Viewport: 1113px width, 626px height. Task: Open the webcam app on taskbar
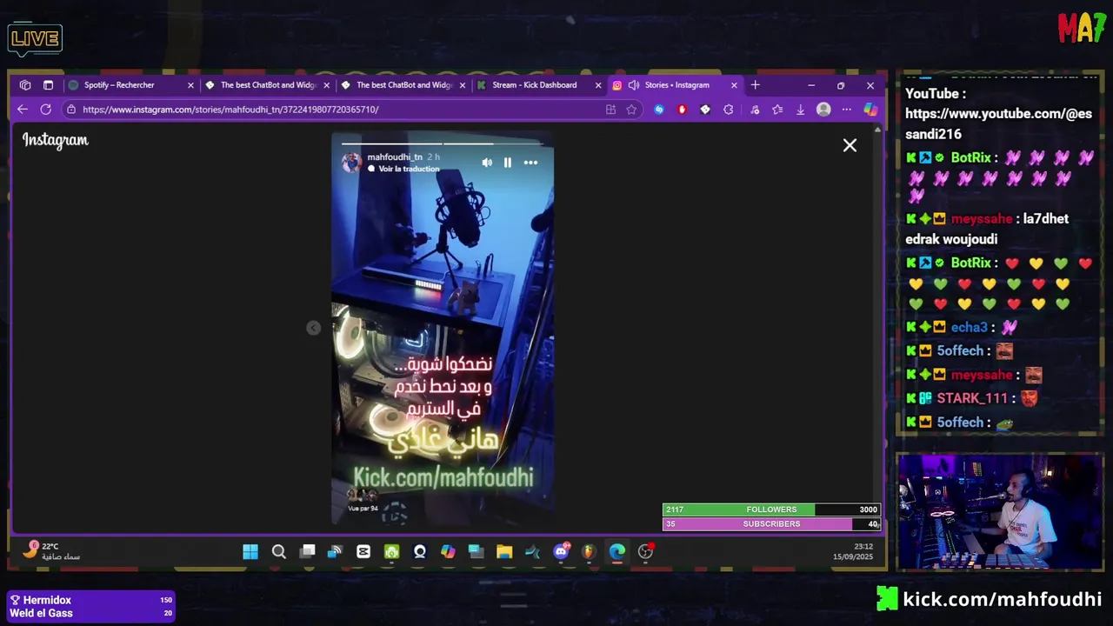420,551
